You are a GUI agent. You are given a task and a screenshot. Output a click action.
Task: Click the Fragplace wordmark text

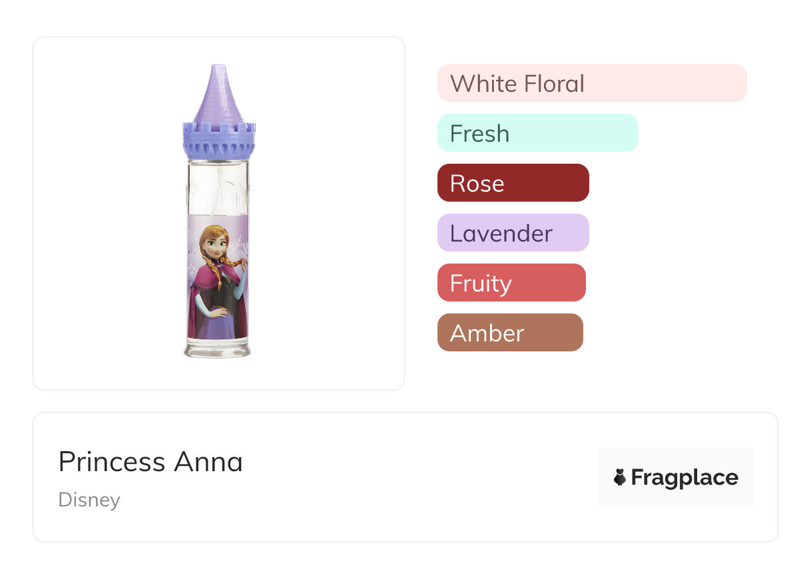click(684, 477)
